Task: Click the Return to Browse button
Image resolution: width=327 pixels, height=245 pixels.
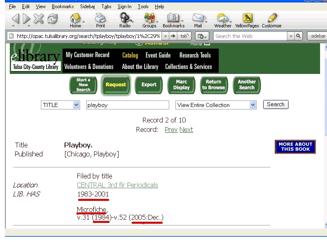Action: pyautogui.click(x=213, y=85)
